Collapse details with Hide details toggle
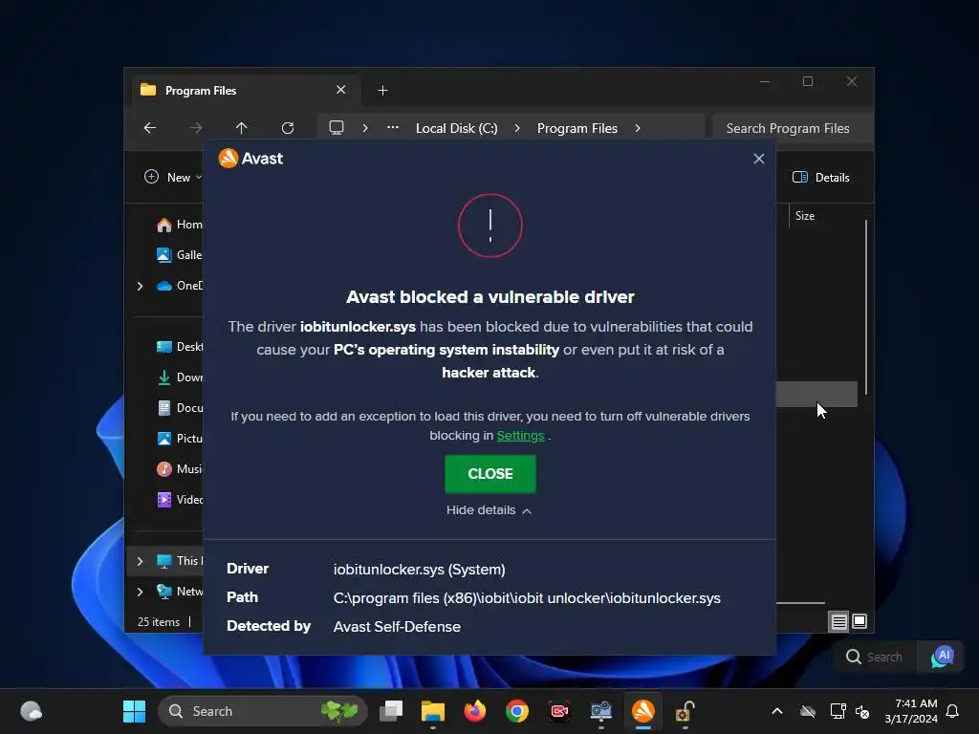Image resolution: width=979 pixels, height=734 pixels. [489, 510]
